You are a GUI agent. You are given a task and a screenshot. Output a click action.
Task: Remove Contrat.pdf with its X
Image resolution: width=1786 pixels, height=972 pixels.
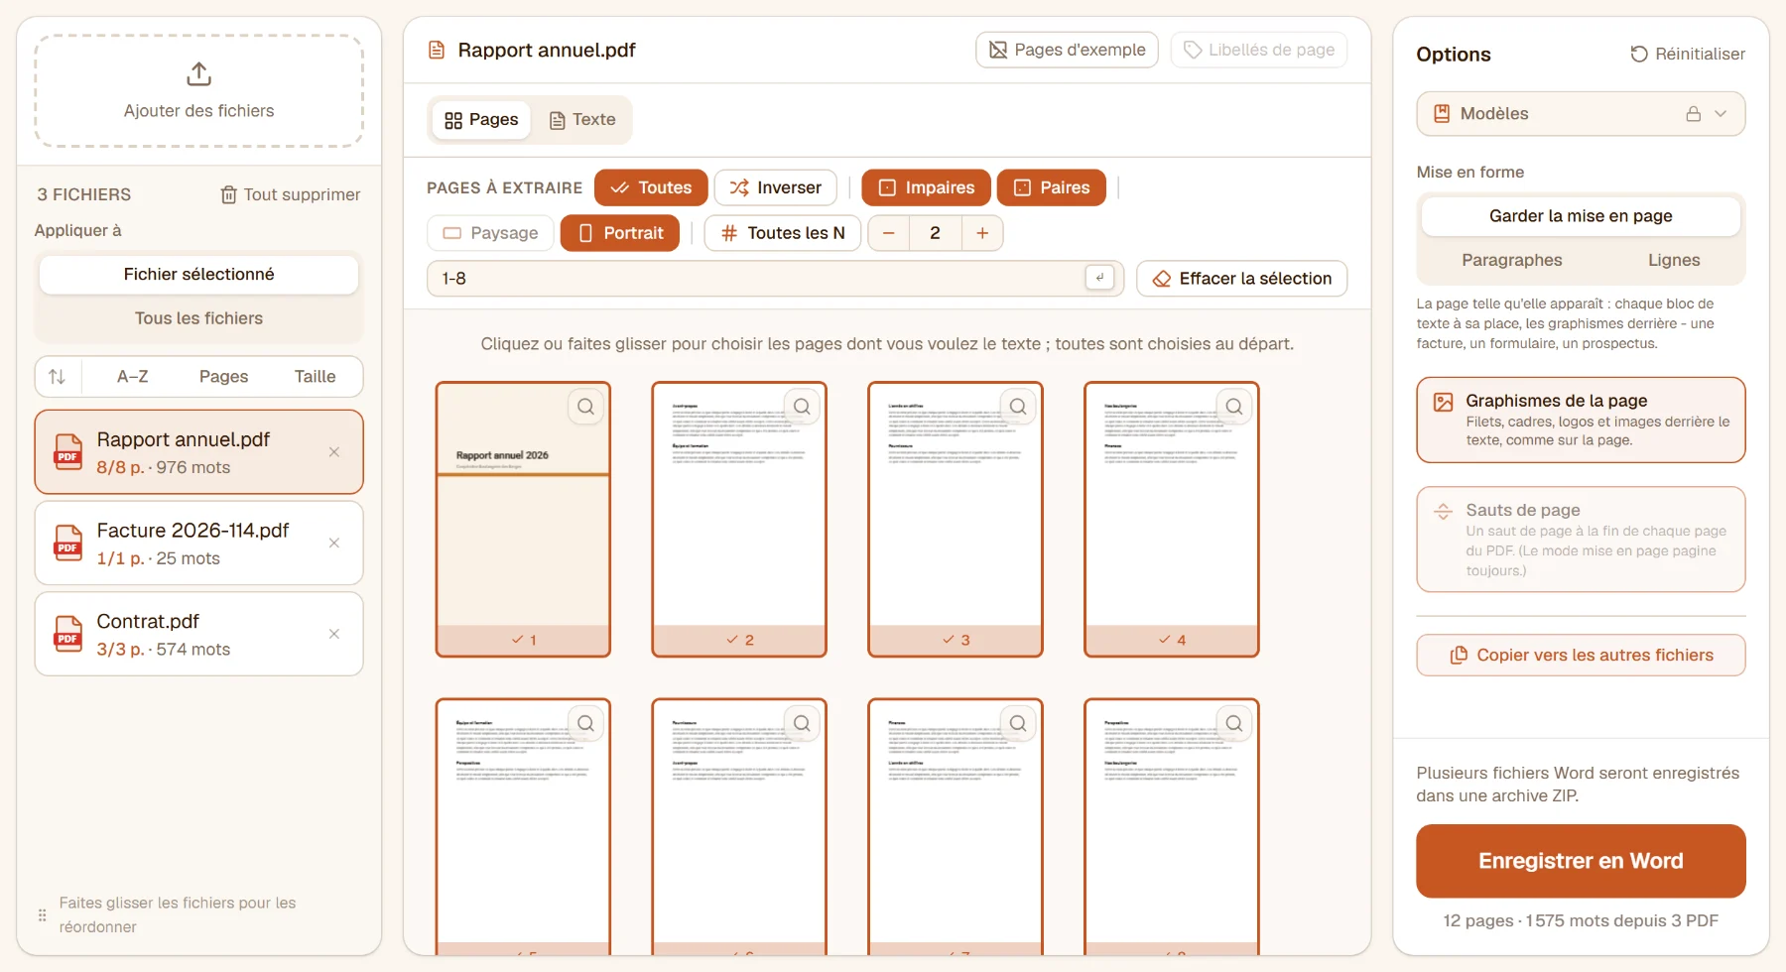pyautogui.click(x=334, y=635)
